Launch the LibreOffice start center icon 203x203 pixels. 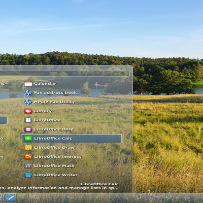point(28,120)
